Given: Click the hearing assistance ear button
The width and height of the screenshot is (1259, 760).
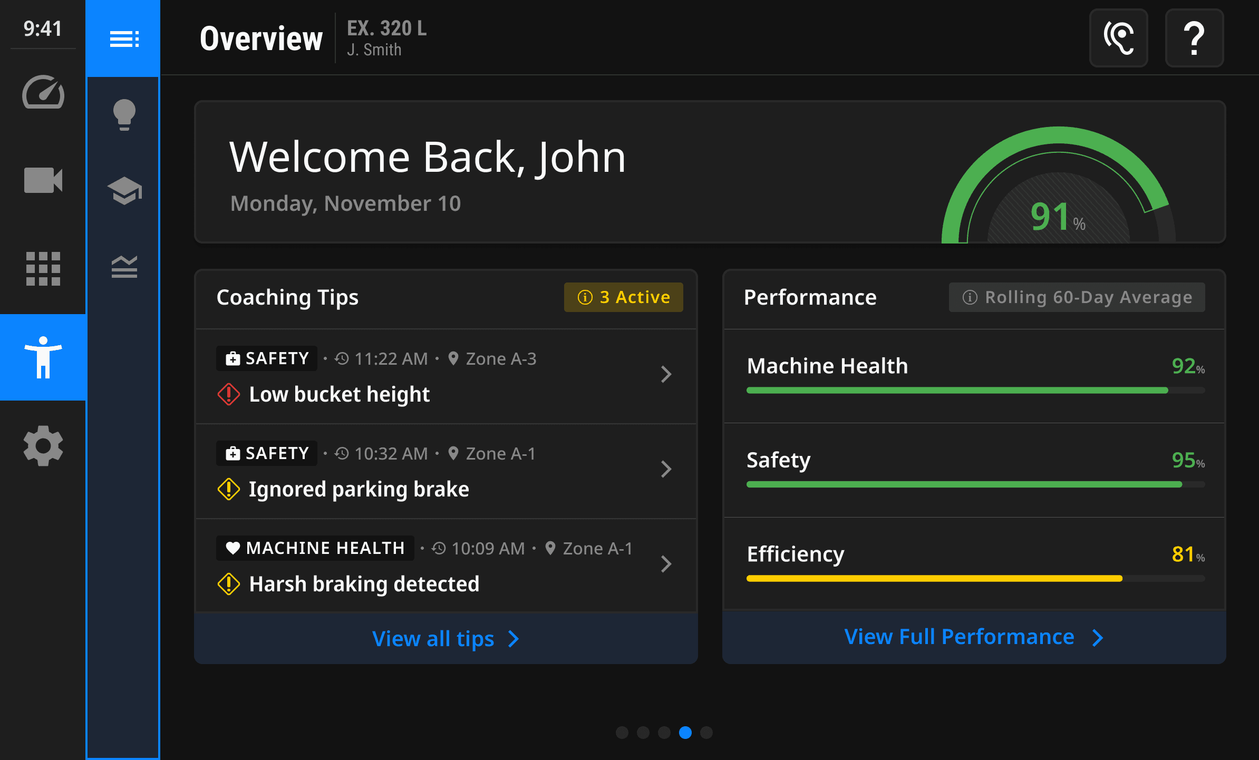Looking at the screenshot, I should 1118,38.
